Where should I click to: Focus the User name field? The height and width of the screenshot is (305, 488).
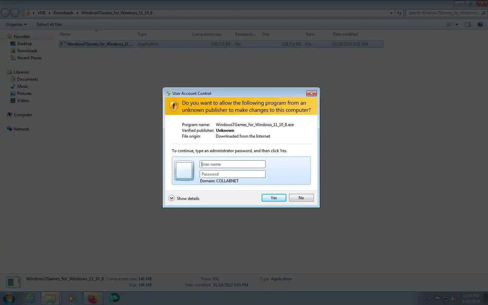point(232,164)
